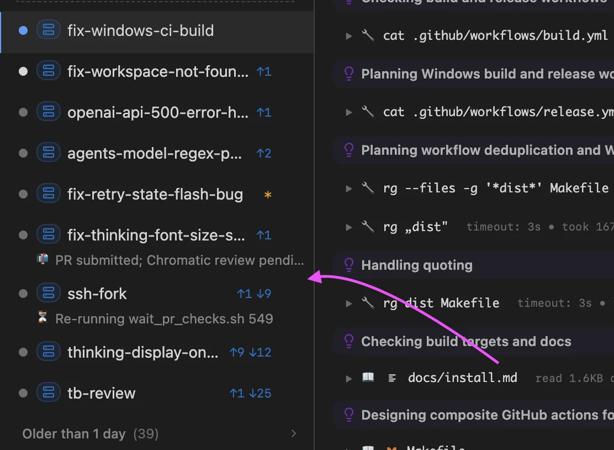The width and height of the screenshot is (614, 450).
Task: Click the ssh-fork workspace icon
Action: 49,294
